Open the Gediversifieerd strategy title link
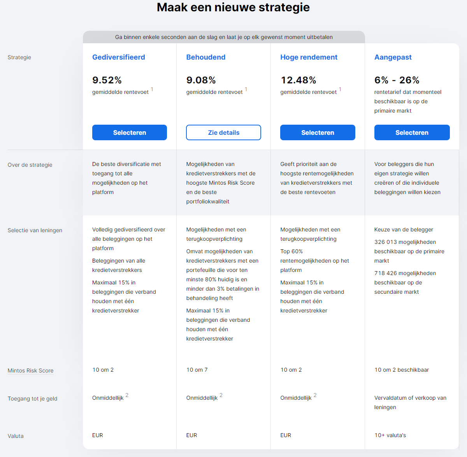 pos(118,57)
